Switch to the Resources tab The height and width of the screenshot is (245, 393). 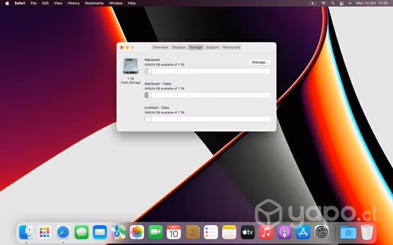coord(232,47)
